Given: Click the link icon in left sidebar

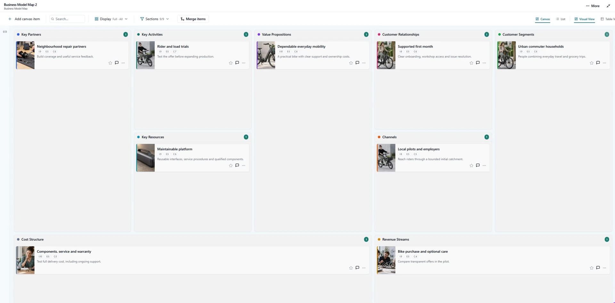Looking at the screenshot, I should point(5,32).
